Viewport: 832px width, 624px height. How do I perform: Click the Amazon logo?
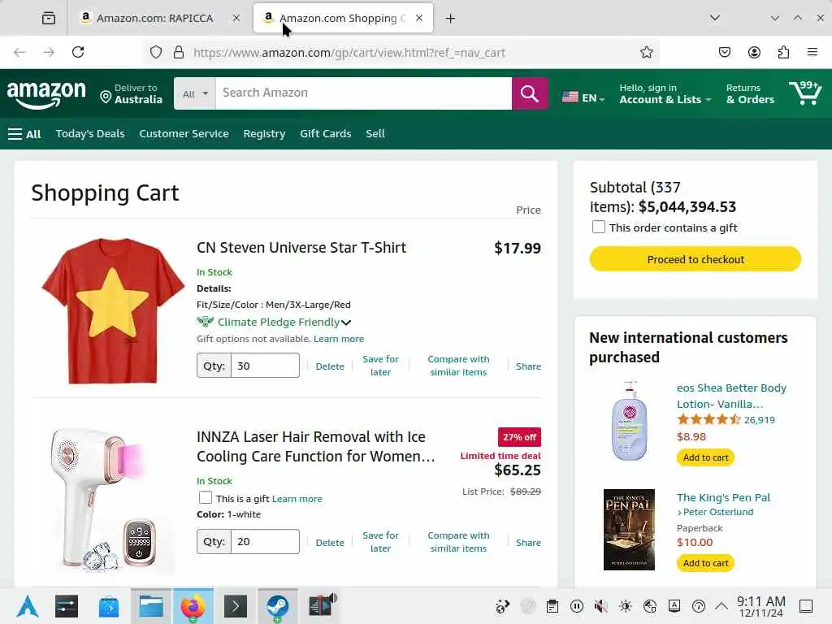coord(46,94)
